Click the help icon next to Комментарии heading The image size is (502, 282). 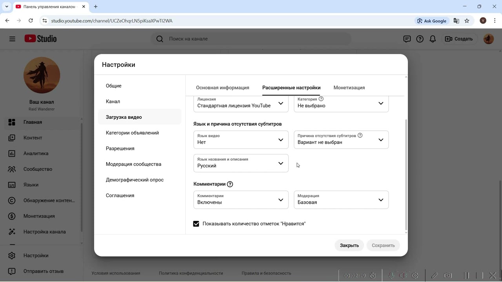pos(230,184)
